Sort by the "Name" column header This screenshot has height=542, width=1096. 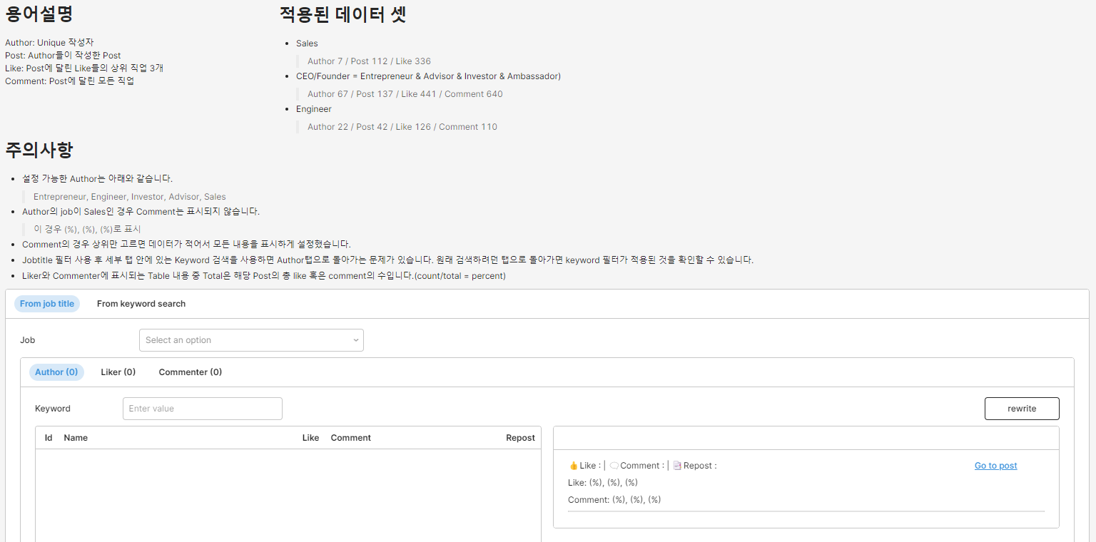(x=76, y=438)
